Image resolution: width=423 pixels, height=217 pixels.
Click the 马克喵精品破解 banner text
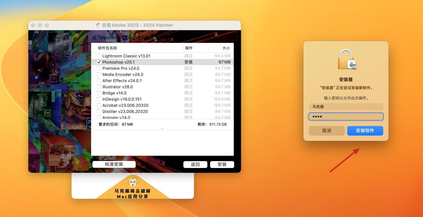click(133, 191)
